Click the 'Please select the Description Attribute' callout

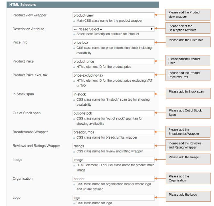188,28
